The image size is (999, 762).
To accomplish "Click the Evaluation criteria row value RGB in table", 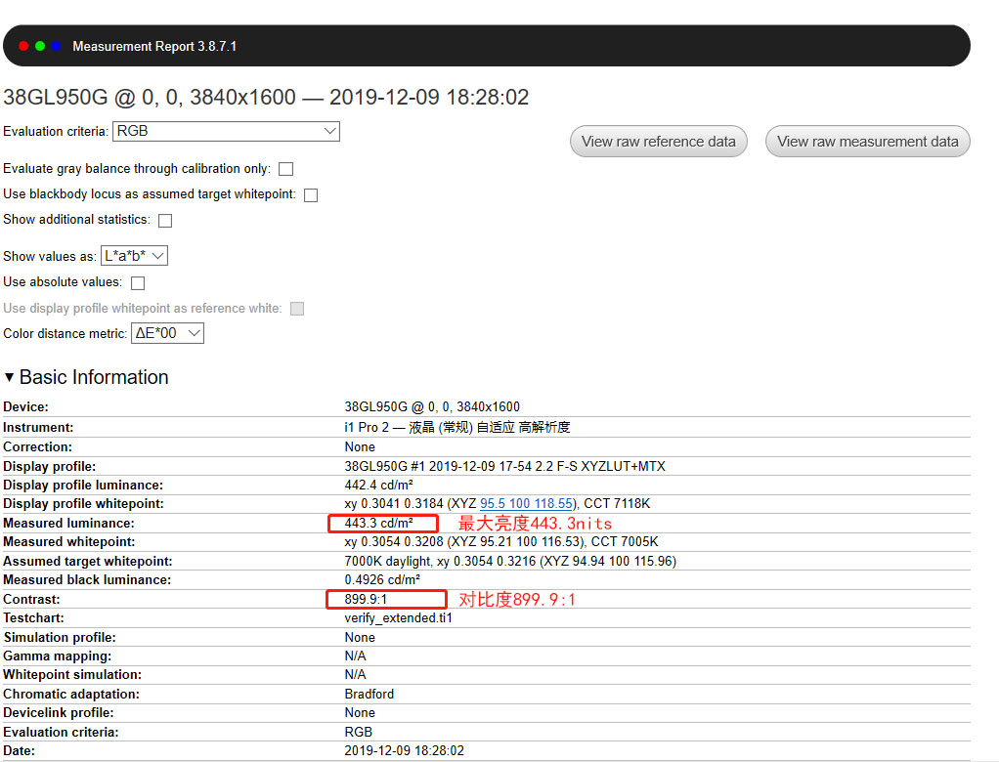I will [358, 732].
